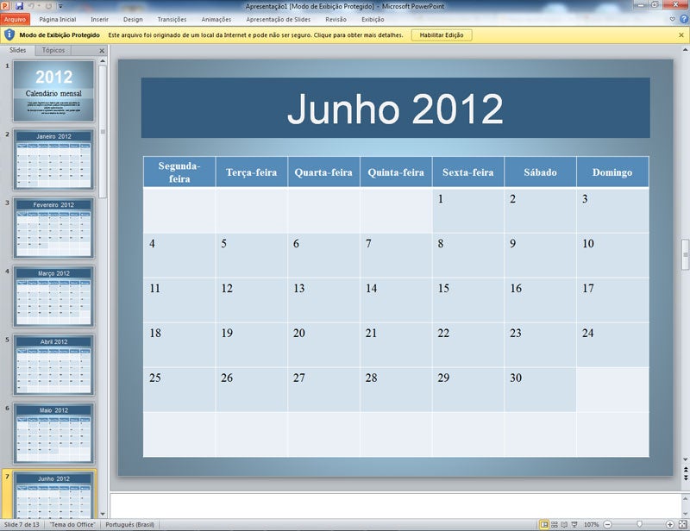Click Português (Brasil) language indicator

[130, 524]
